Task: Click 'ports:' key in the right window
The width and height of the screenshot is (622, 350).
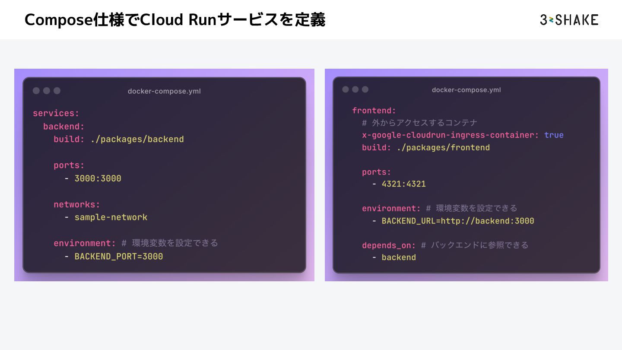Action: pyautogui.click(x=377, y=172)
